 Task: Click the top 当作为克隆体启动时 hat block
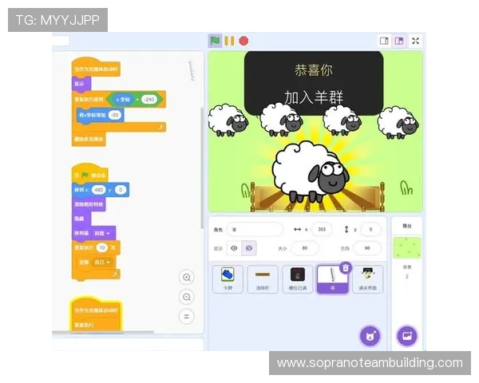96,68
